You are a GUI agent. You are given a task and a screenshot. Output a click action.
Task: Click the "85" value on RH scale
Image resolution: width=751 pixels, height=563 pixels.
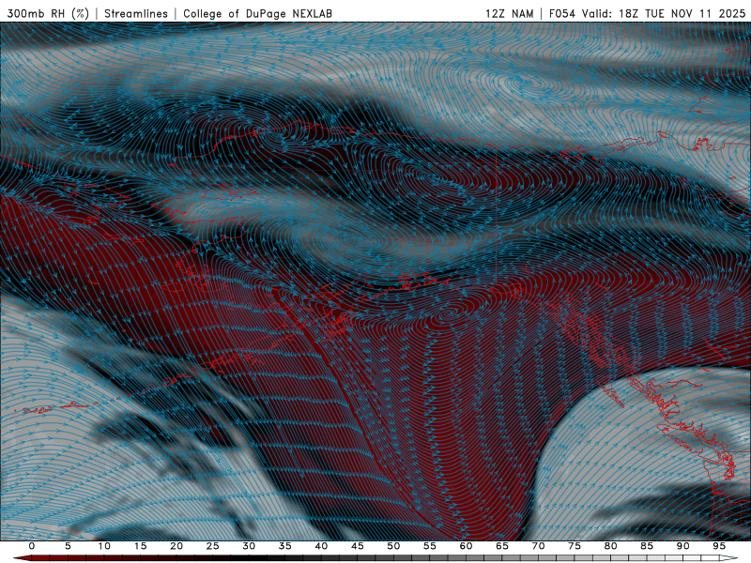(x=647, y=546)
